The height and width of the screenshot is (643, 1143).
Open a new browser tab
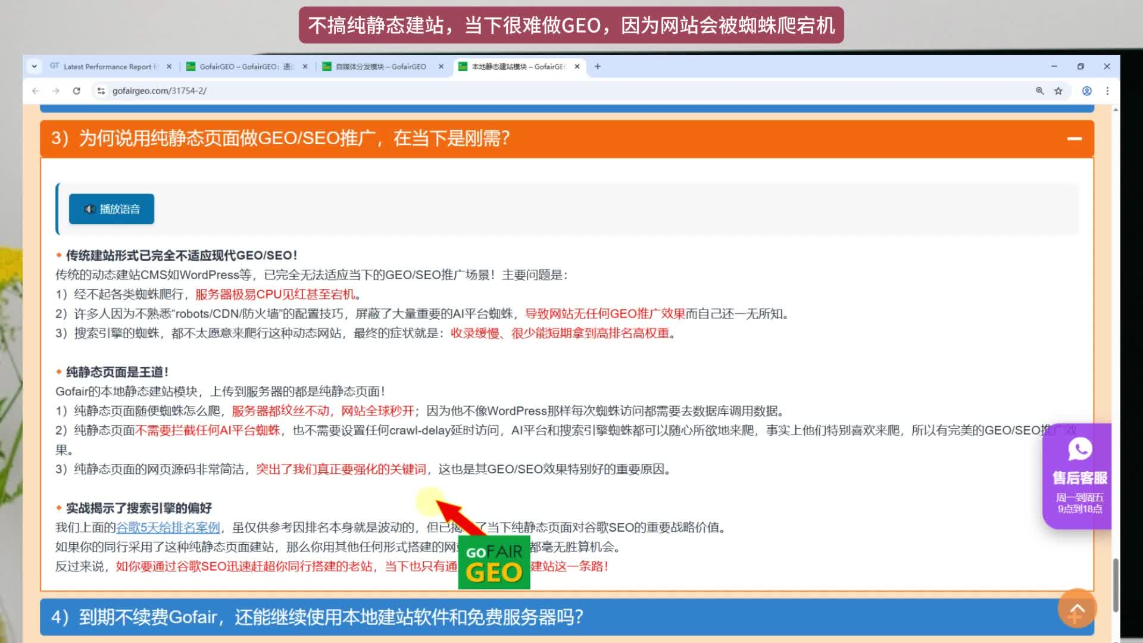coord(598,67)
